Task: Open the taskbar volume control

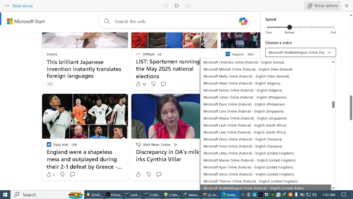Action: tap(314, 195)
